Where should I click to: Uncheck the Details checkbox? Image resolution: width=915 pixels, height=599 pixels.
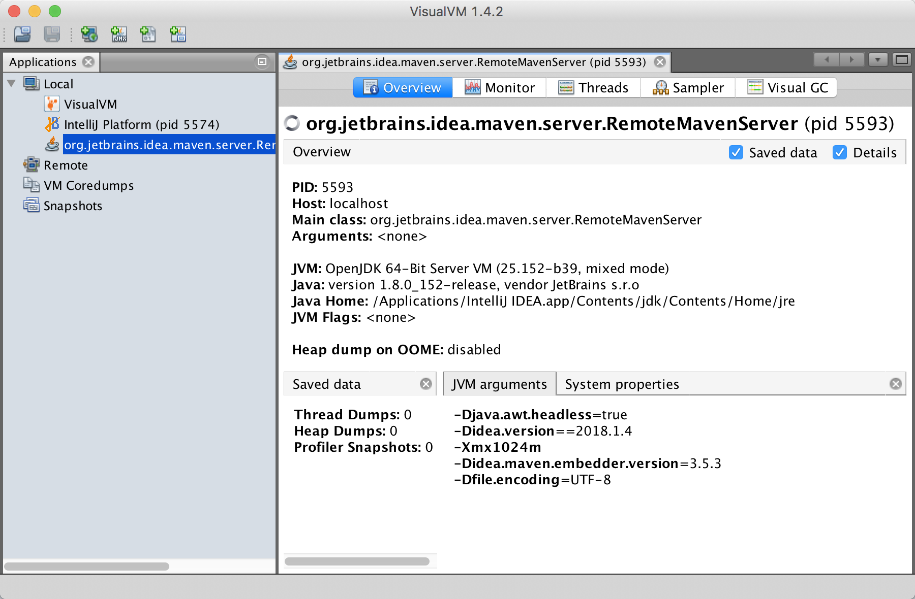click(x=840, y=152)
